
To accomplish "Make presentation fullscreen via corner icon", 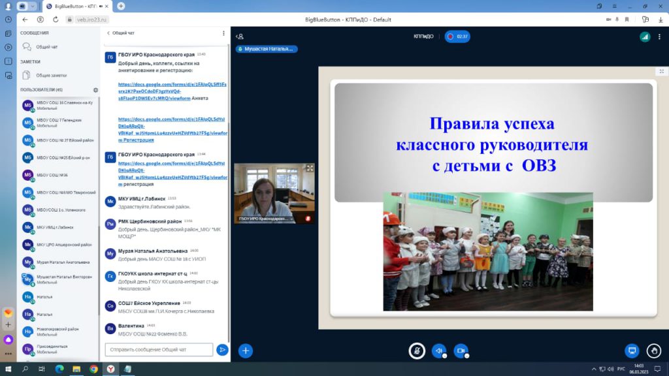I will [661, 71].
